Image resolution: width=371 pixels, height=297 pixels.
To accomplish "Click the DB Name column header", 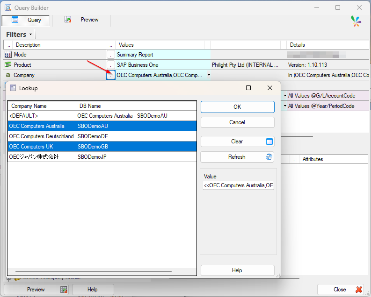I will click(x=136, y=106).
